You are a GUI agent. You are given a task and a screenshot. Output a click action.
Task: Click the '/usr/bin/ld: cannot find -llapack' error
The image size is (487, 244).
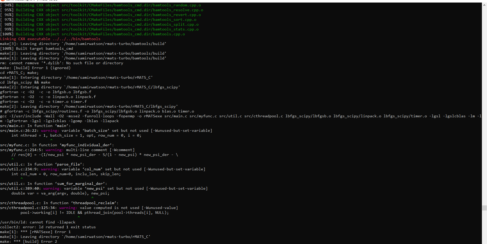38,222
